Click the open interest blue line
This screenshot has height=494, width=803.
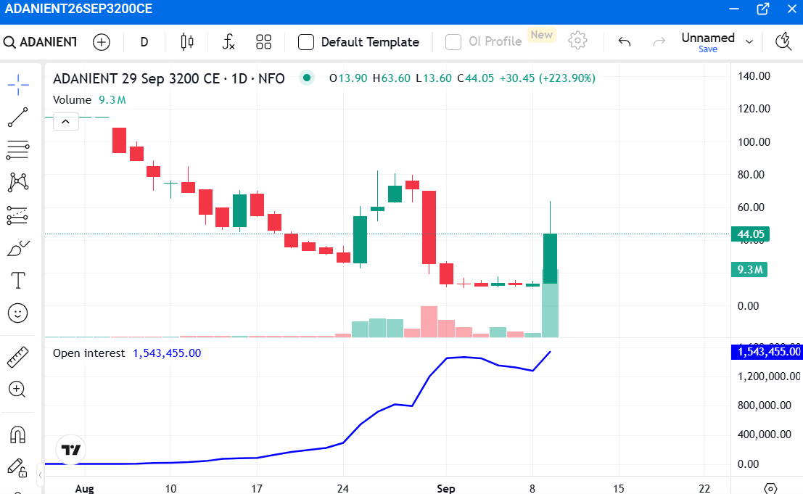pyautogui.click(x=429, y=376)
